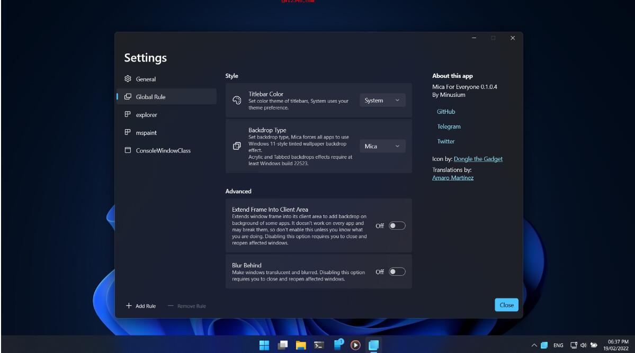Click the ConsoleWindowClass rule icon

coord(128,150)
